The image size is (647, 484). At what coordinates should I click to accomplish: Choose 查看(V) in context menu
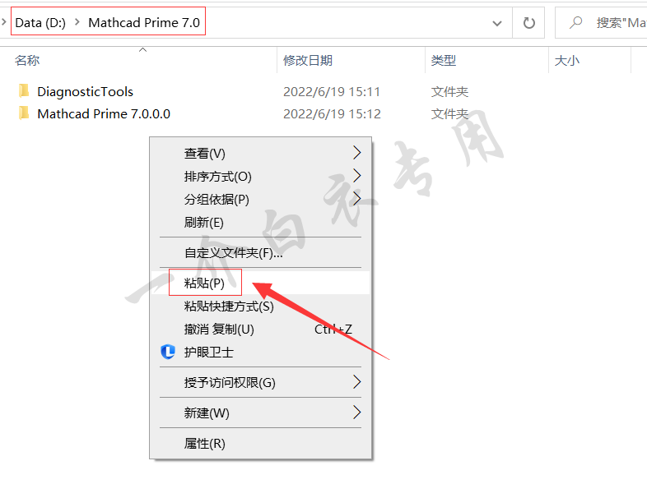click(260, 153)
